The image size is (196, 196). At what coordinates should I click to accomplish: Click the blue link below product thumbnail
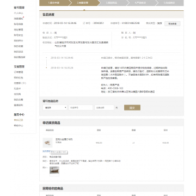click(46, 151)
